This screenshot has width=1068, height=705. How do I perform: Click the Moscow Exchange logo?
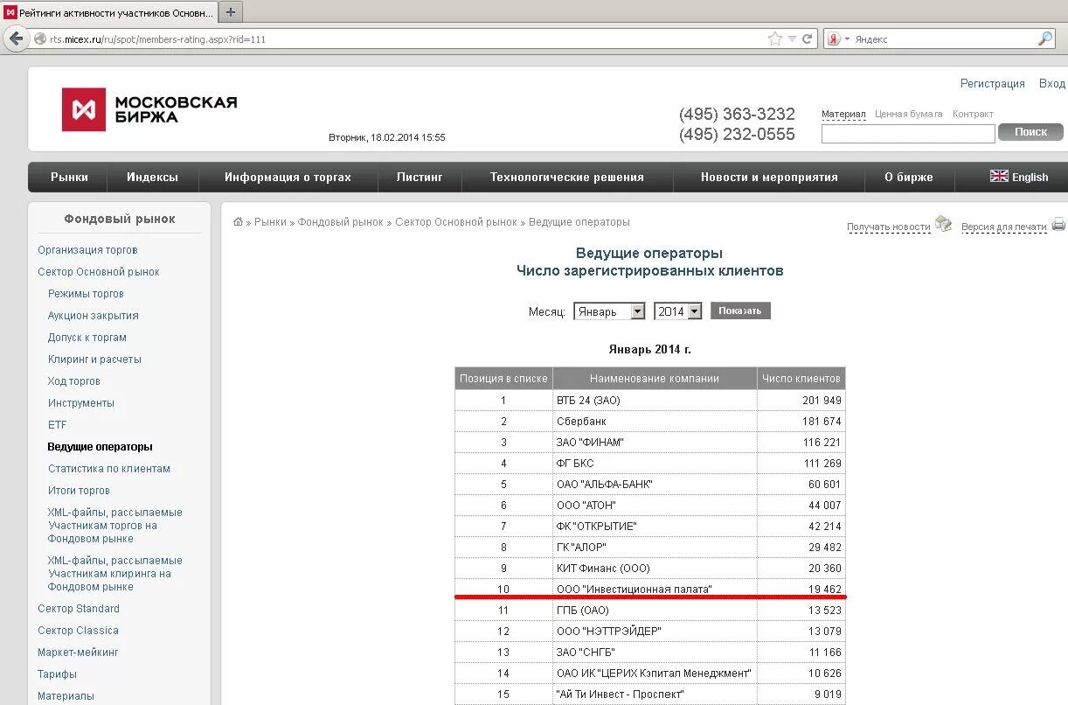pos(149,109)
